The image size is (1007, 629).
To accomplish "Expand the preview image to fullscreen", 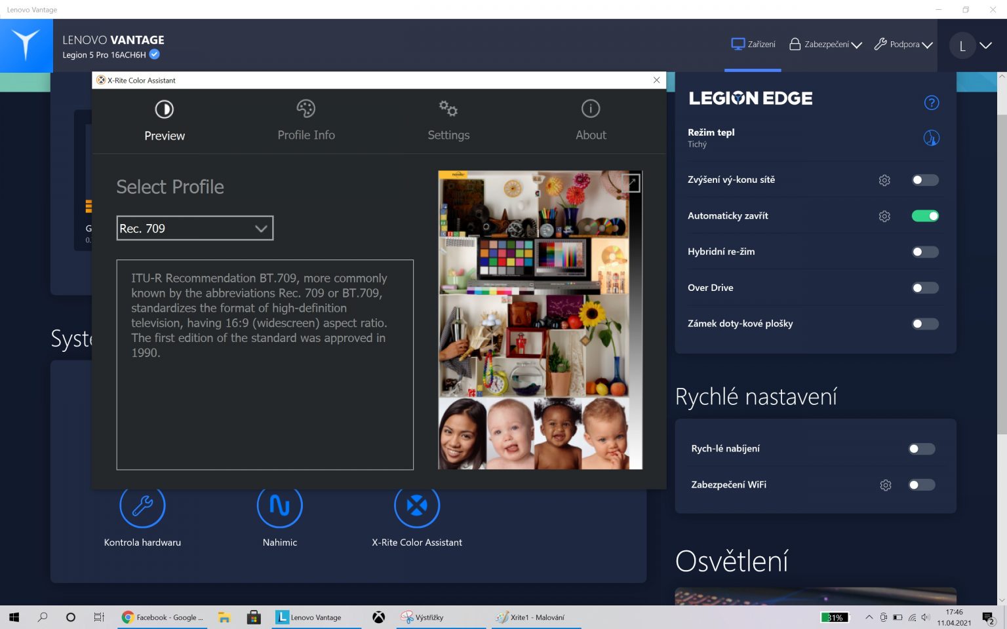I will [631, 183].
